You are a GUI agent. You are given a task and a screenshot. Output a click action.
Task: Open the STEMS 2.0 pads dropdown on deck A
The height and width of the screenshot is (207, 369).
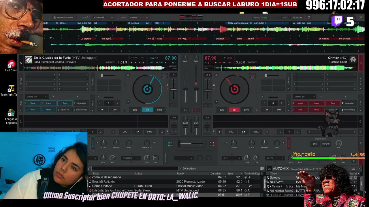point(37,97)
